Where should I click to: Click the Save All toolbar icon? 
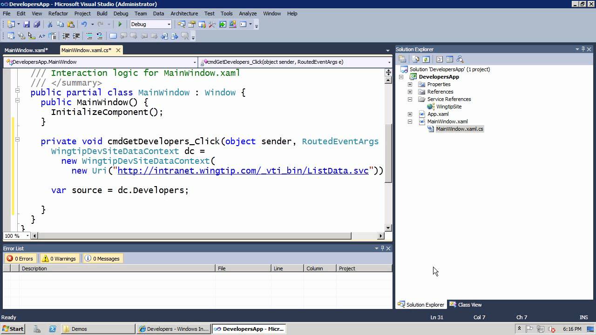(x=37, y=24)
